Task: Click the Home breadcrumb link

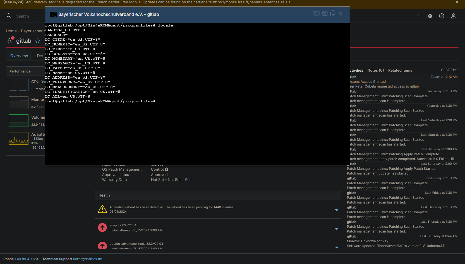Action: click(11, 31)
